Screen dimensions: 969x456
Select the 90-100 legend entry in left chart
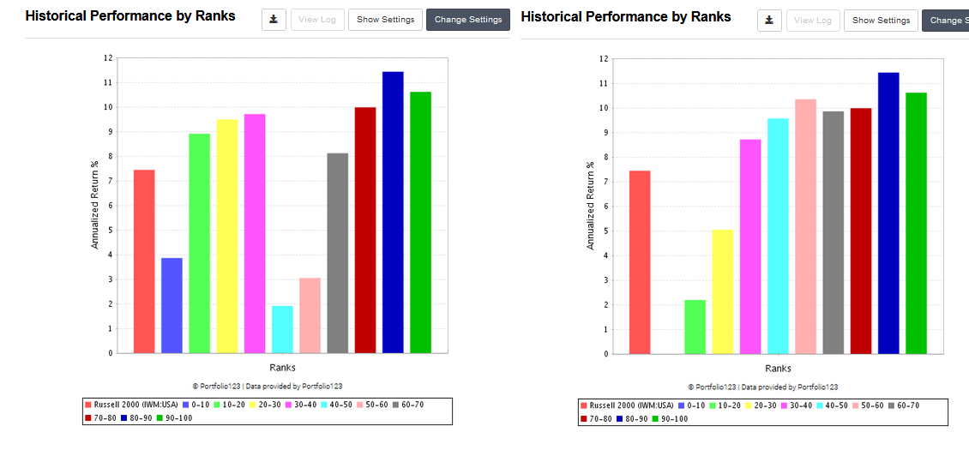coord(174,418)
